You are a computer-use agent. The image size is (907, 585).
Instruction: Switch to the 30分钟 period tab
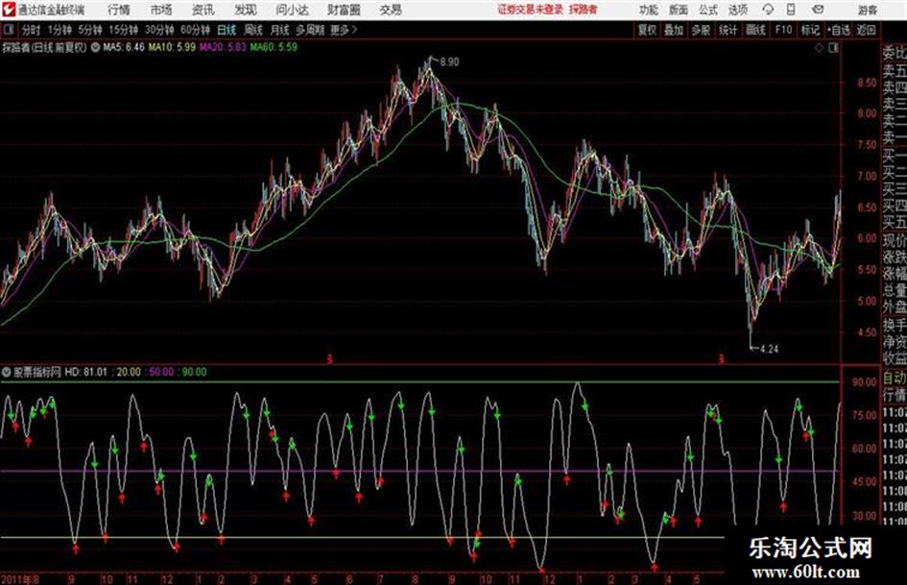(159, 30)
